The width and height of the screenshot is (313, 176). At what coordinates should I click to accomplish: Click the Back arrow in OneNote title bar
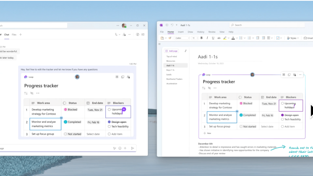click(167, 25)
